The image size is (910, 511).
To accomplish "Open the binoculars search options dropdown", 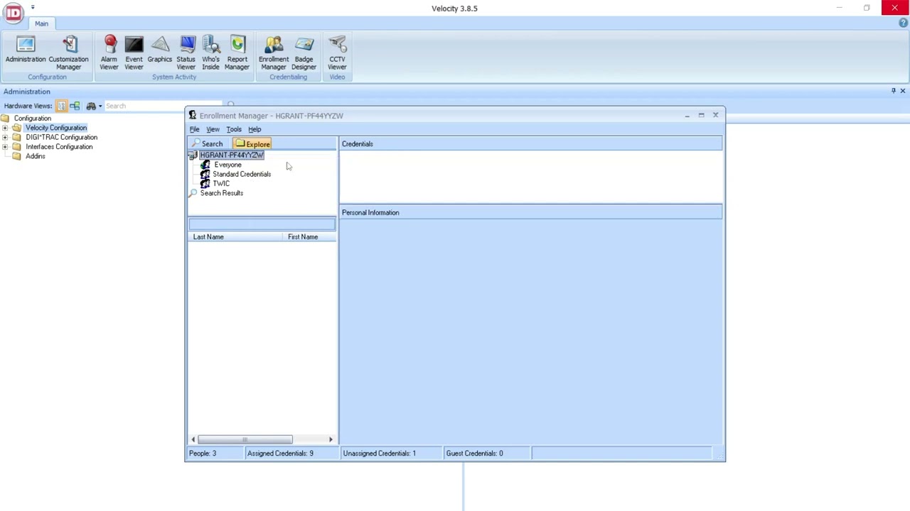I will point(100,106).
